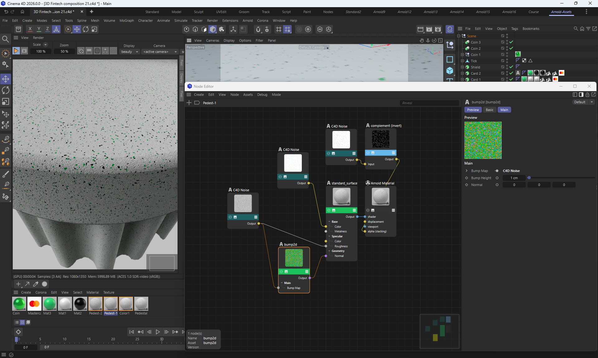This screenshot has height=358, width=598.
Task: Click the Object Manager search icon
Action: (x=576, y=29)
